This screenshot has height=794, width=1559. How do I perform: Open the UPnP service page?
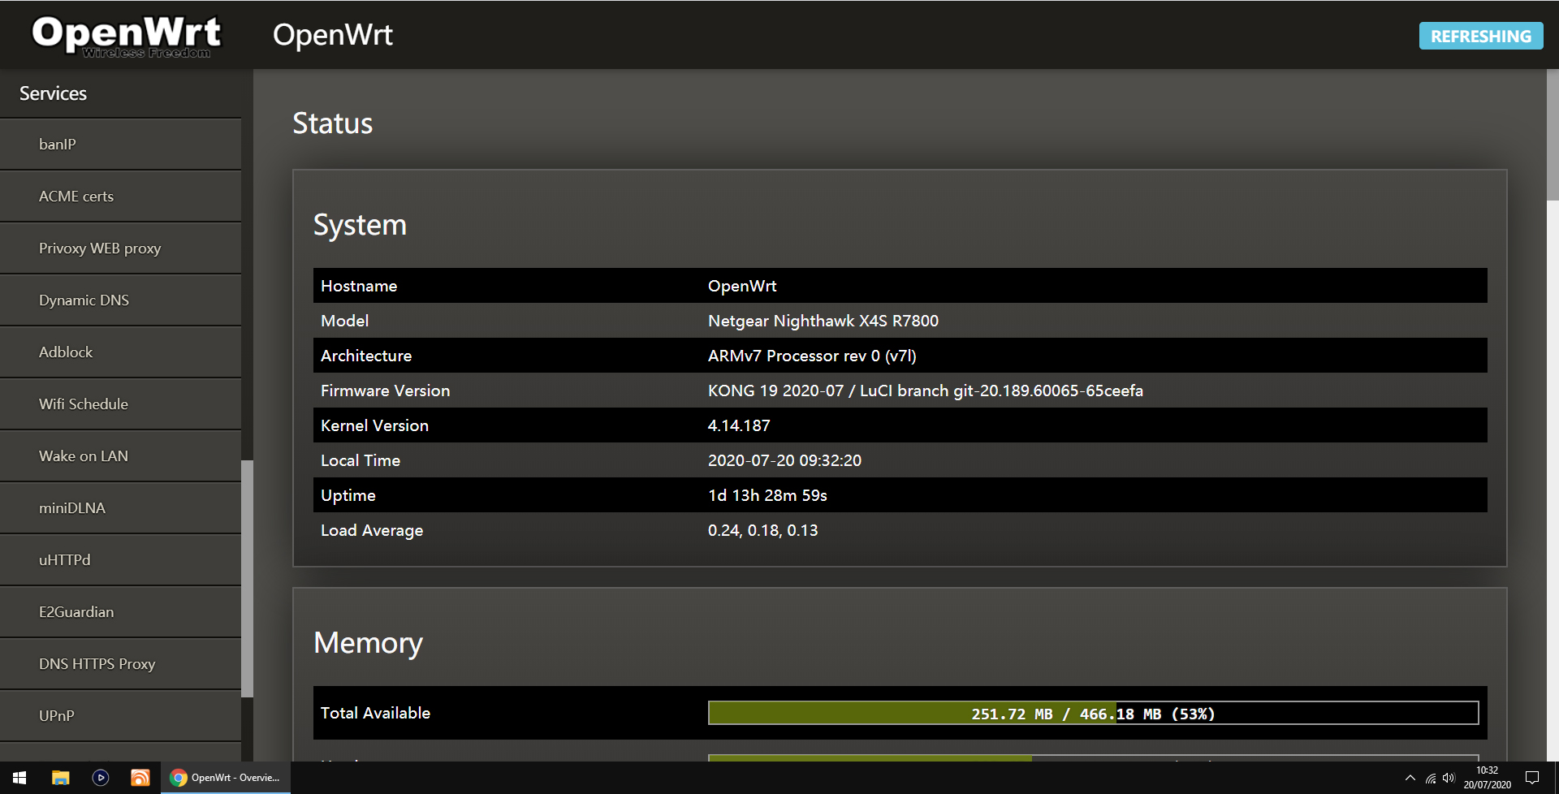point(120,716)
